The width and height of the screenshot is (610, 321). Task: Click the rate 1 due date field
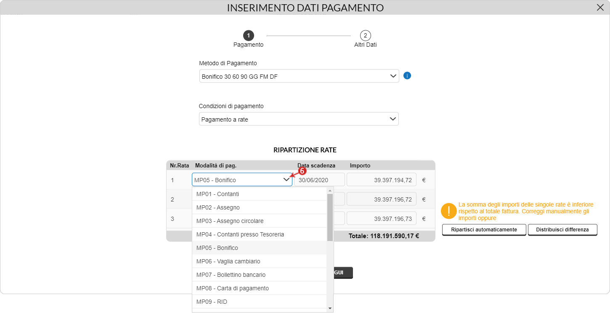click(319, 180)
